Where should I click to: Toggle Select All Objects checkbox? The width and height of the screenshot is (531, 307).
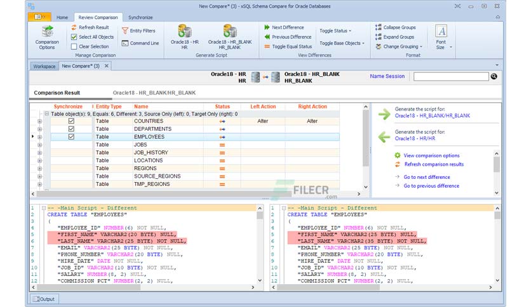(x=74, y=37)
